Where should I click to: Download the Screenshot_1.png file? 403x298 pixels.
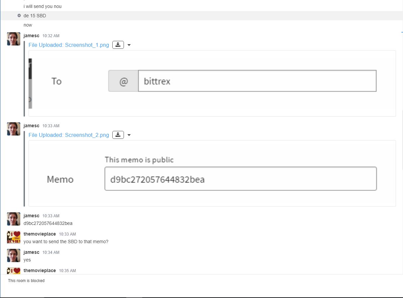(118, 45)
